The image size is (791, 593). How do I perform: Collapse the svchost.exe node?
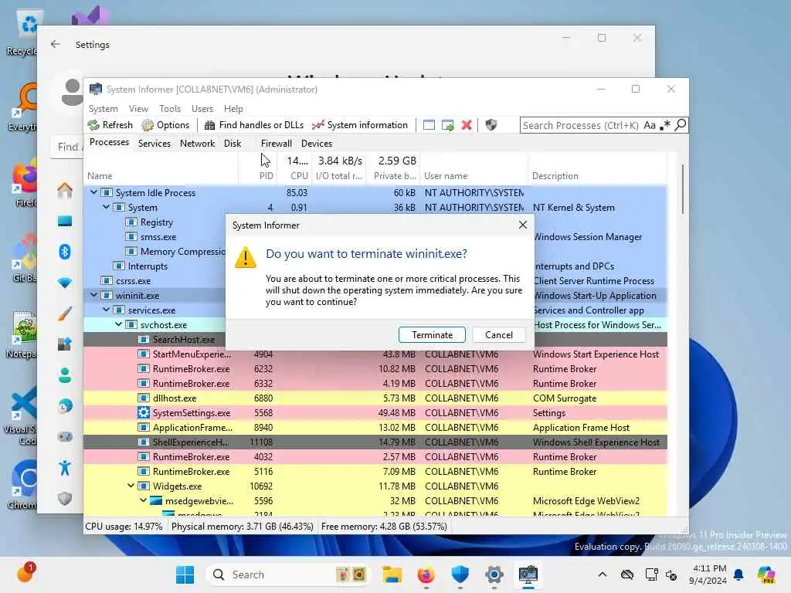coord(118,324)
